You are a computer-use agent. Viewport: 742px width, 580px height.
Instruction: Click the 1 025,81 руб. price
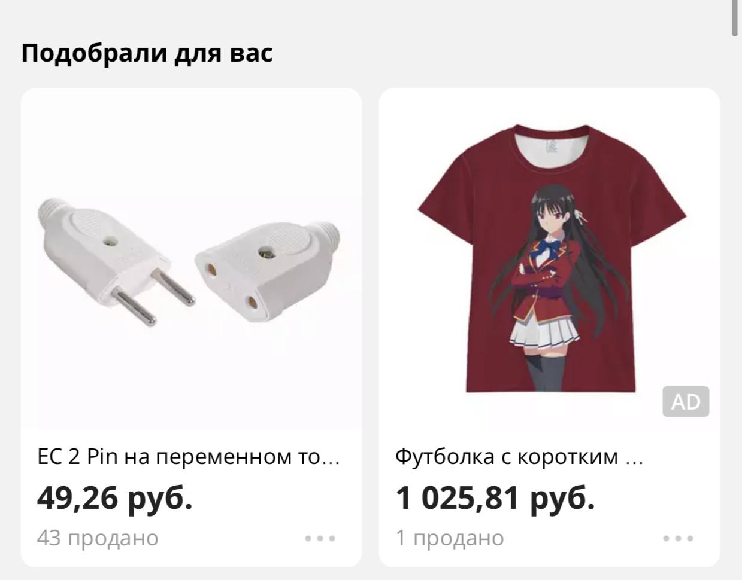click(x=495, y=497)
